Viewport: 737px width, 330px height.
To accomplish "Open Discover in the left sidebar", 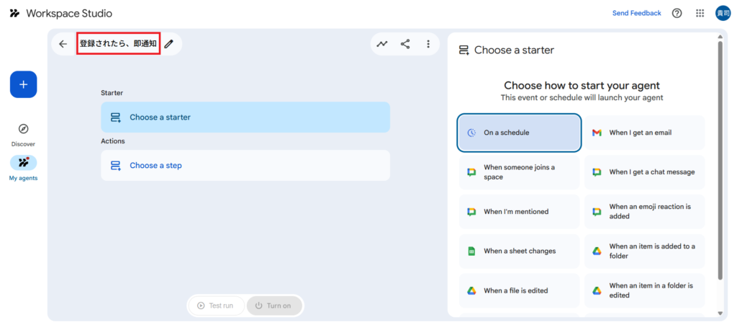I will tap(23, 134).
